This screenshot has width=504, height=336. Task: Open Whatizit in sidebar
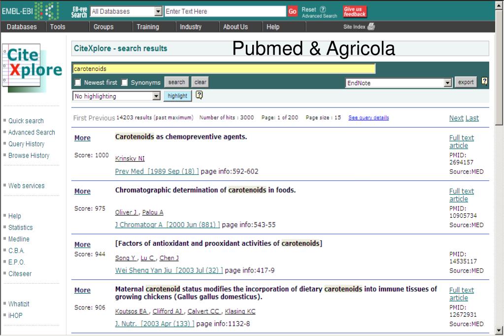coord(19,304)
